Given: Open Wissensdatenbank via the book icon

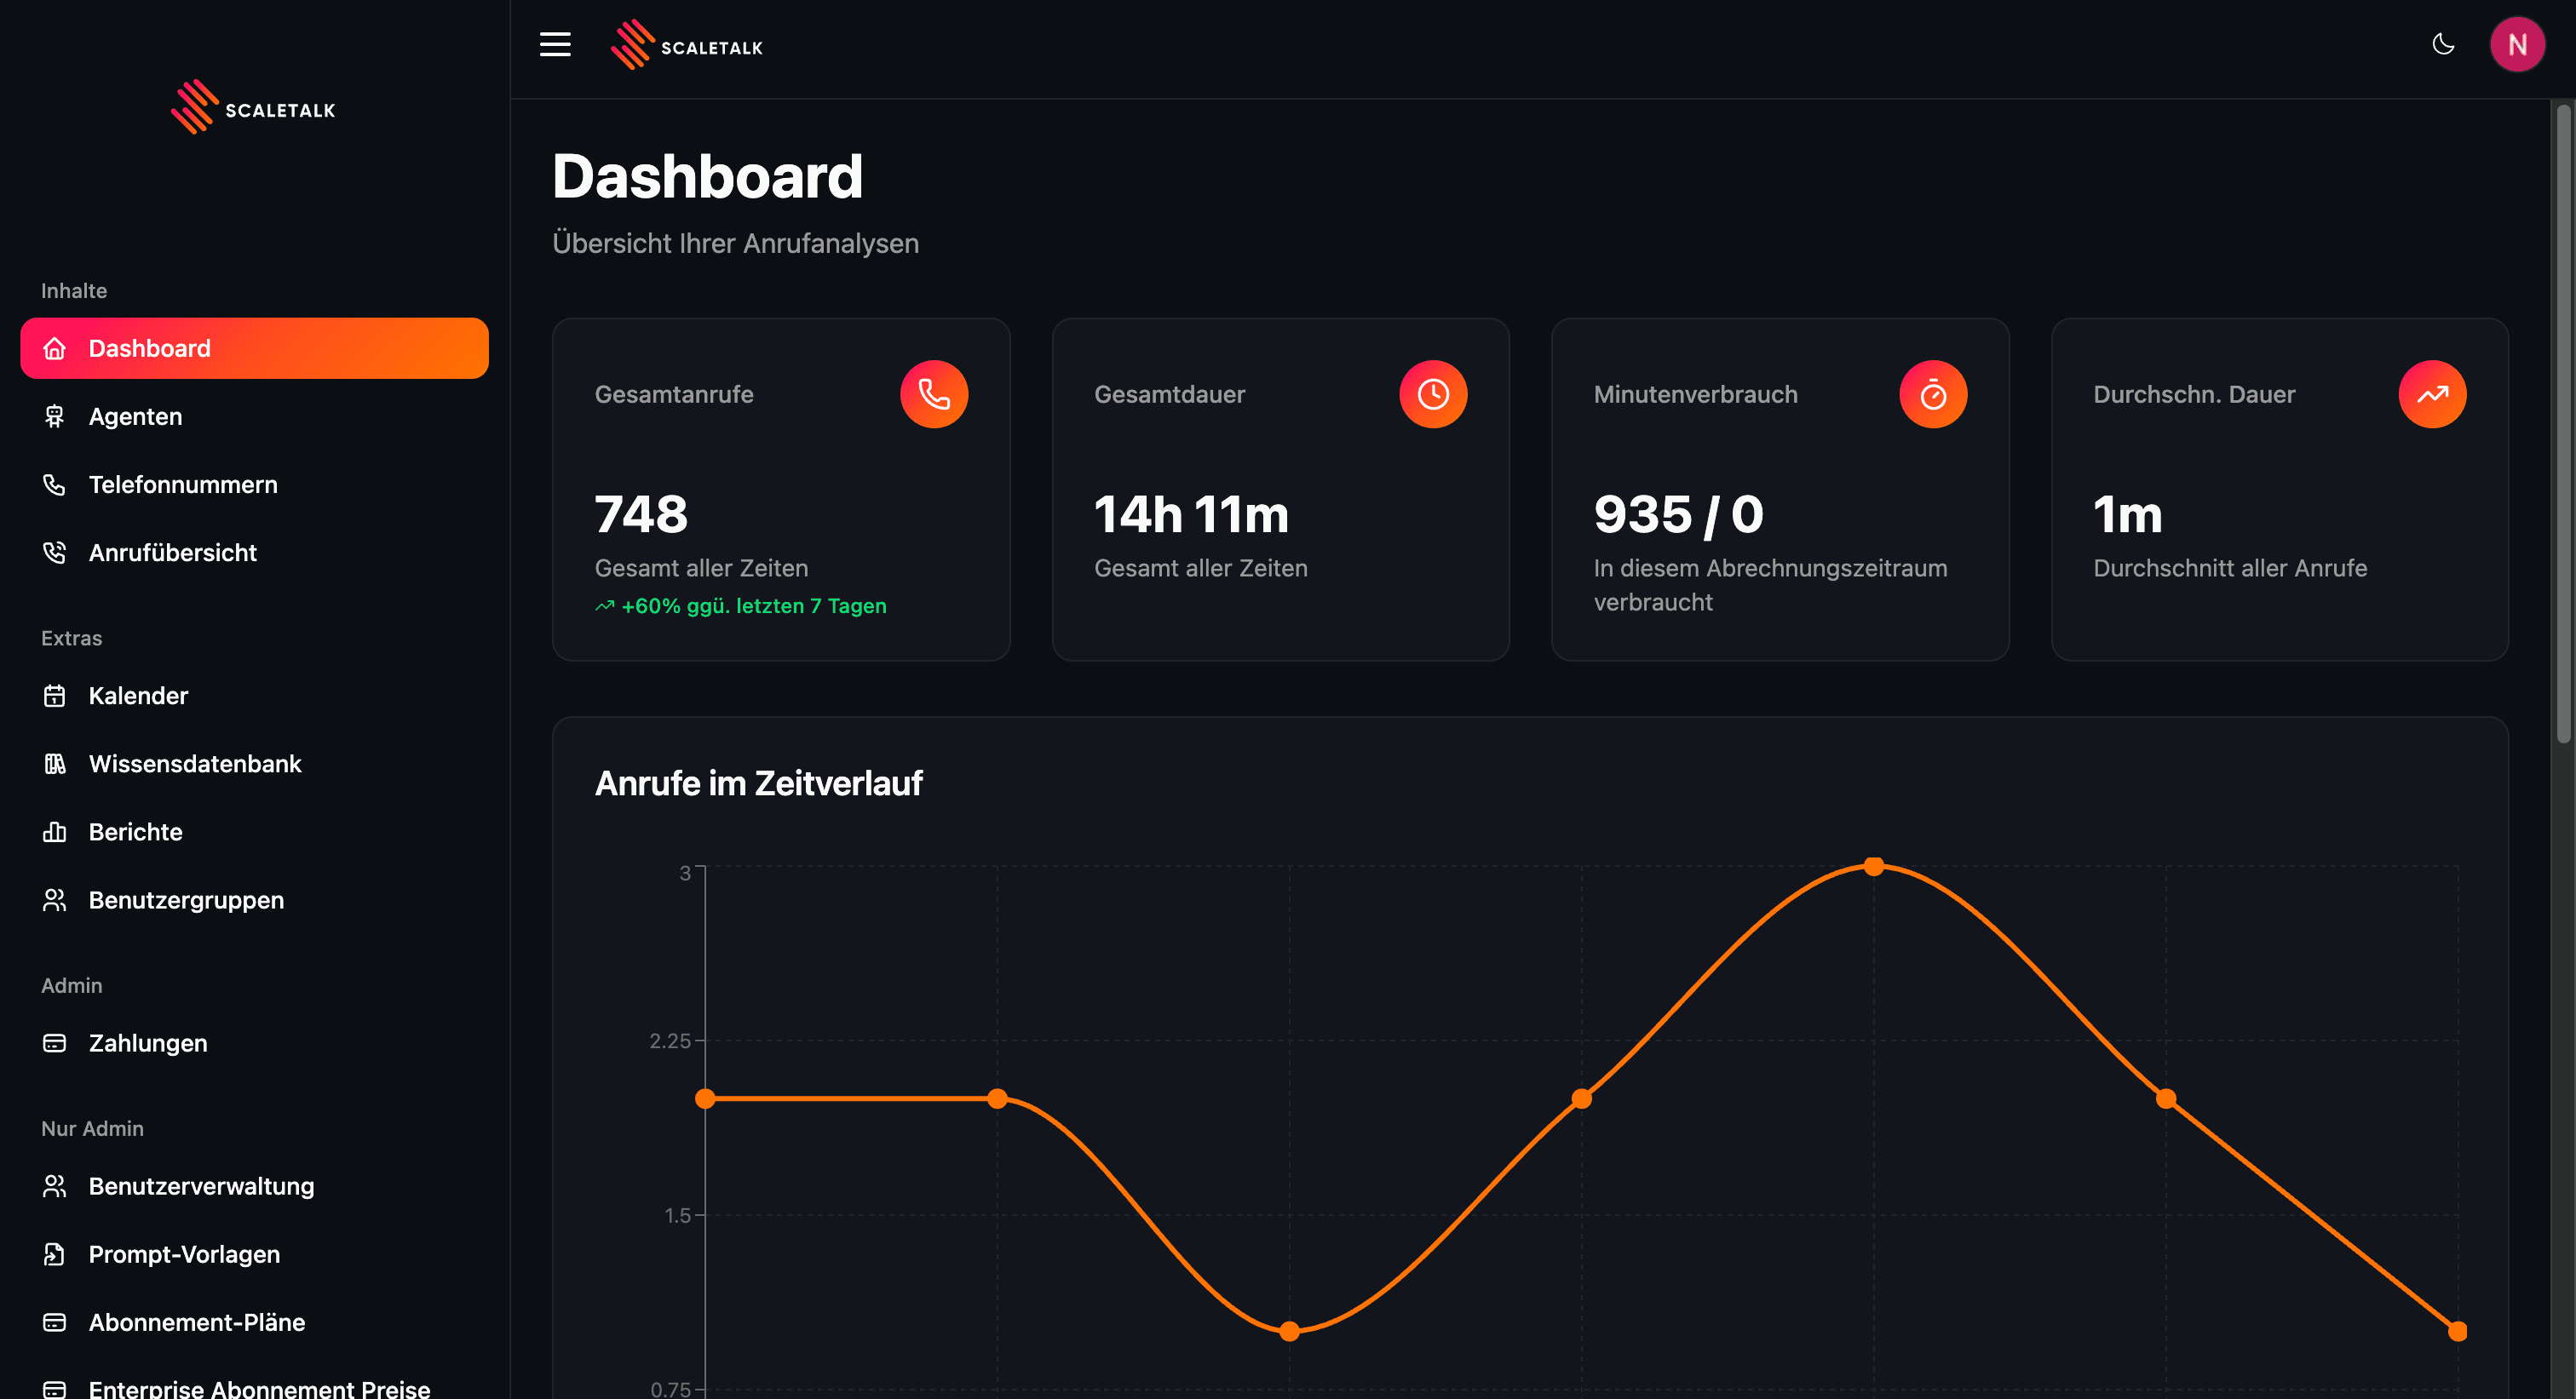Looking at the screenshot, I should [55, 764].
